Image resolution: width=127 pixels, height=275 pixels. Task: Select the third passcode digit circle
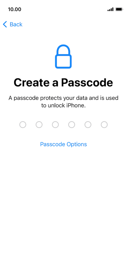click(55, 125)
